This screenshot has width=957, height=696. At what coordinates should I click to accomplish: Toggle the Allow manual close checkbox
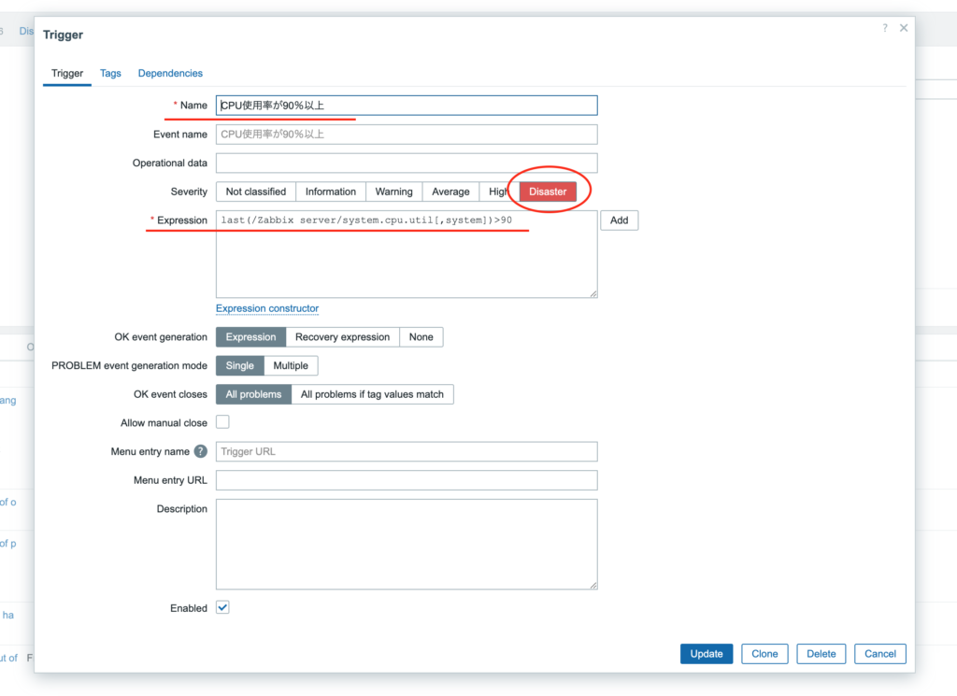coord(222,422)
